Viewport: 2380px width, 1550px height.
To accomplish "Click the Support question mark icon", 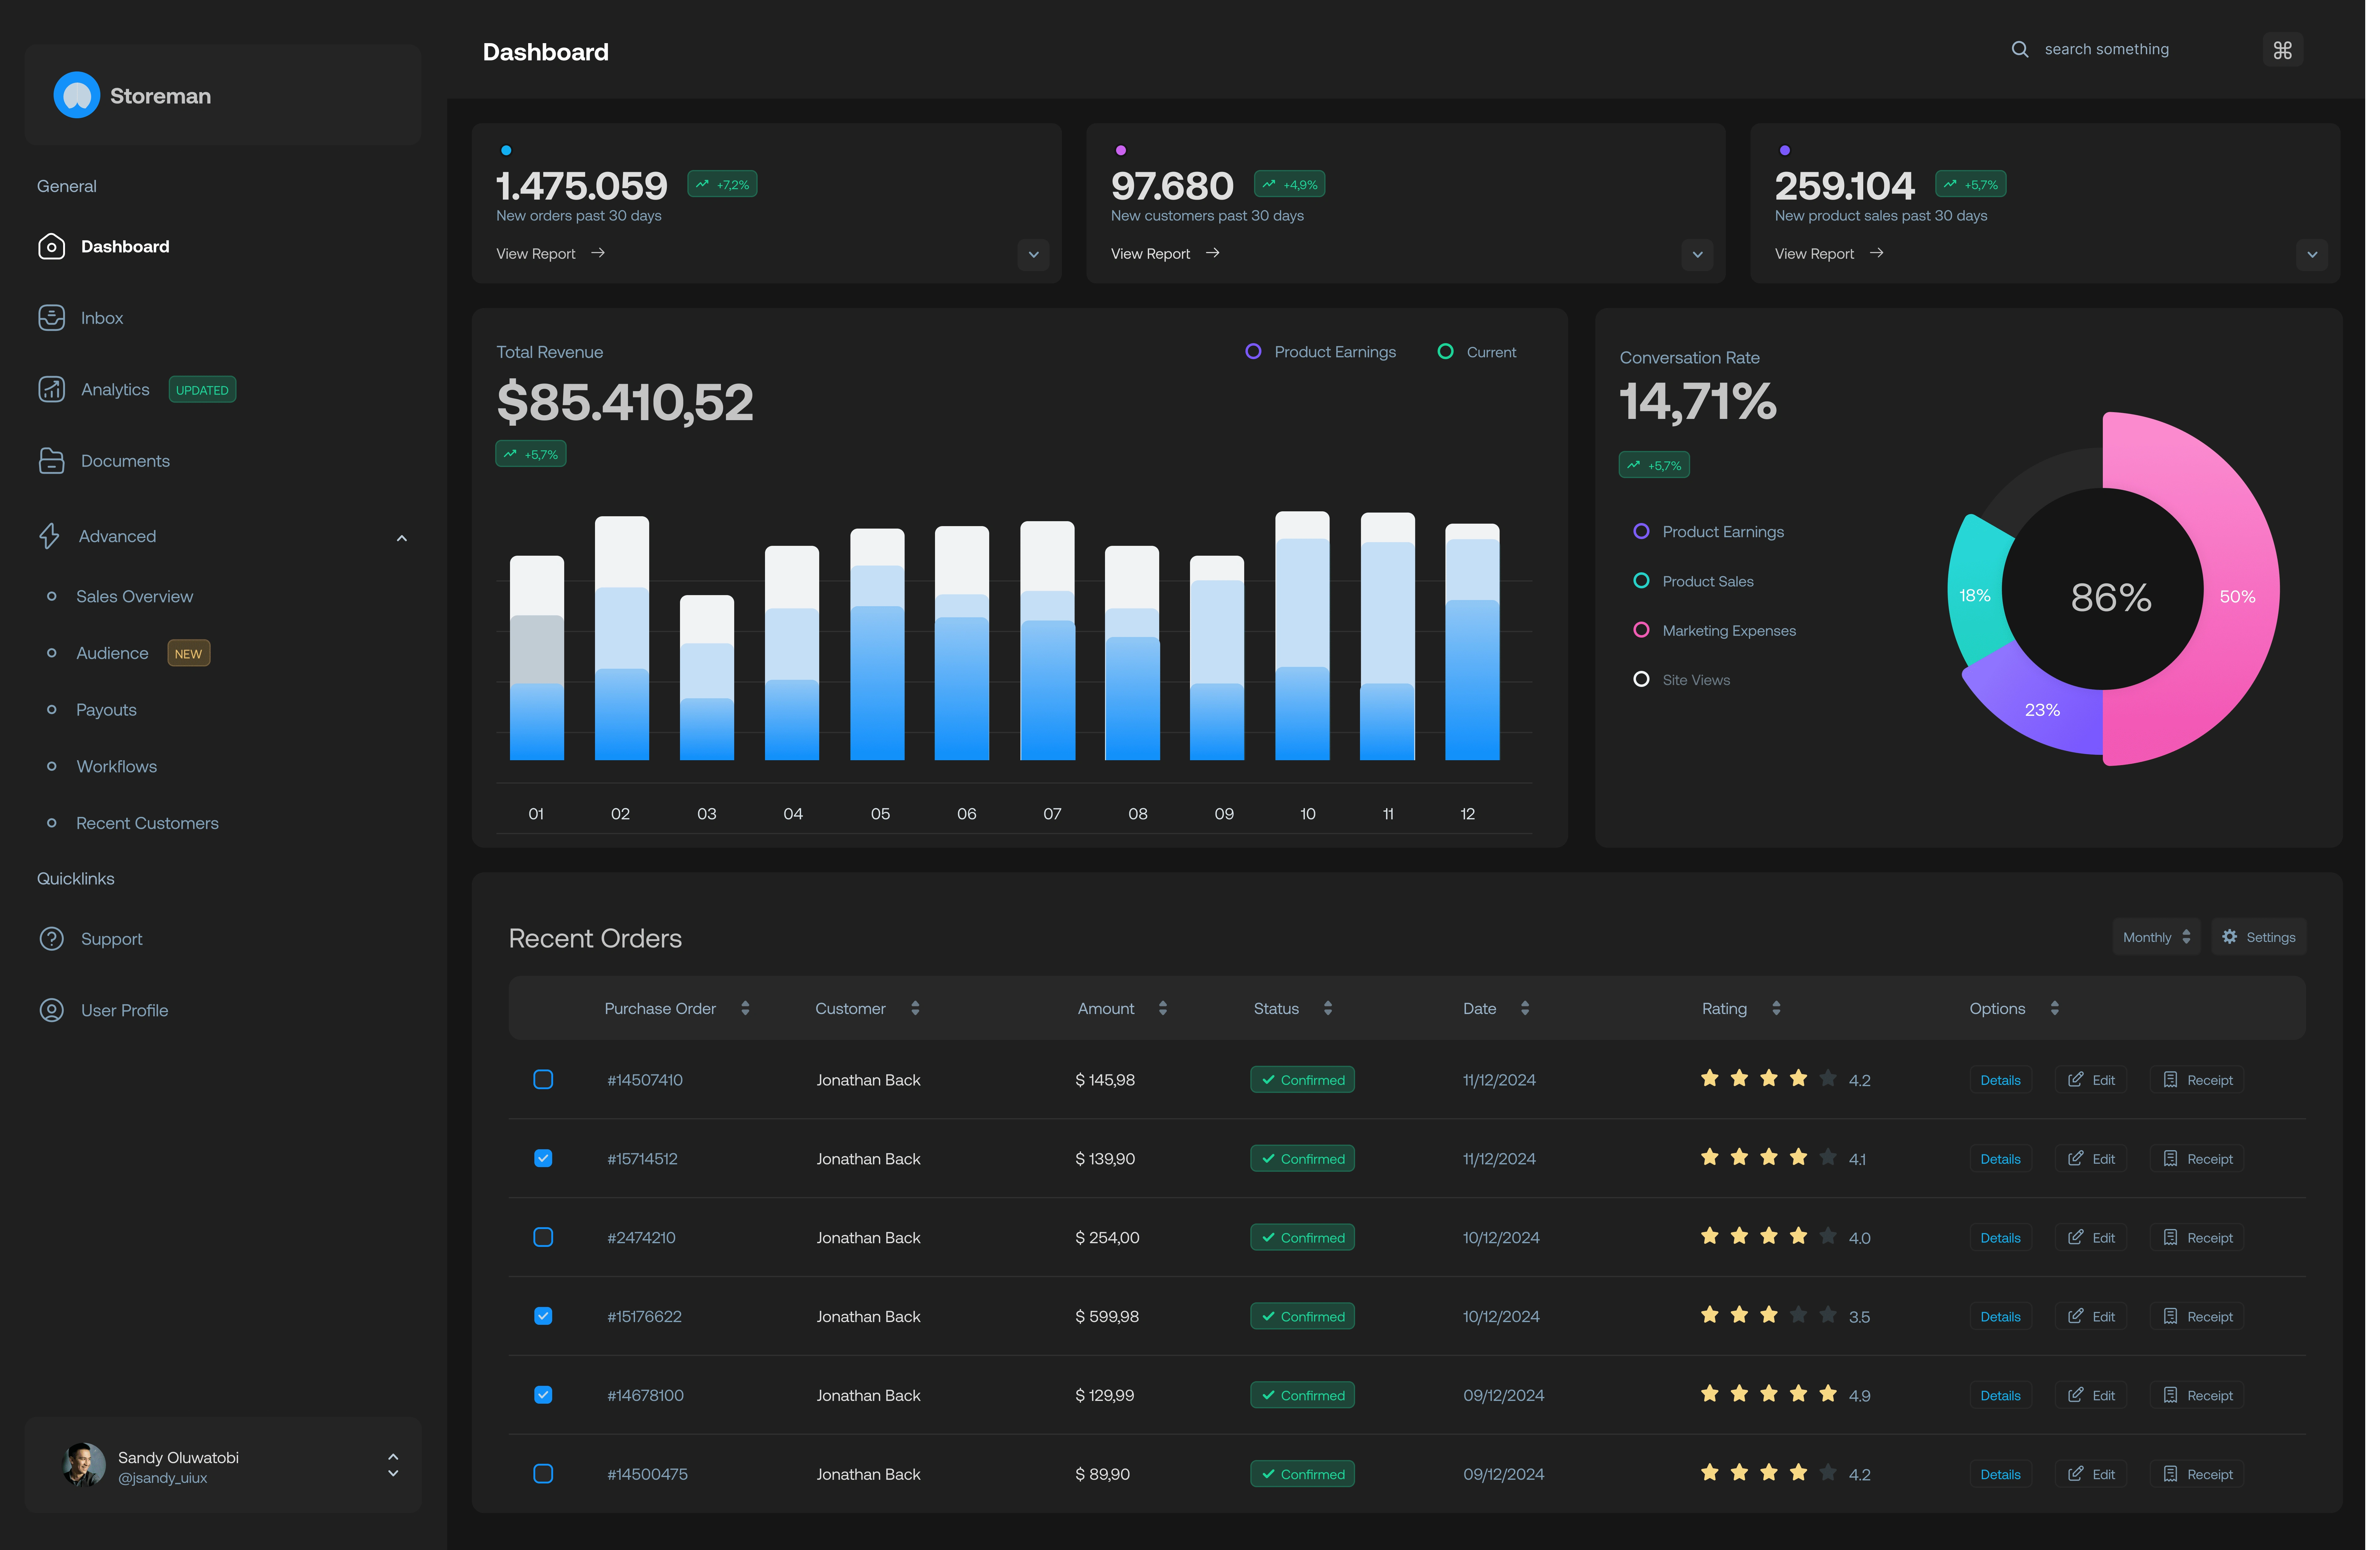I will point(51,939).
